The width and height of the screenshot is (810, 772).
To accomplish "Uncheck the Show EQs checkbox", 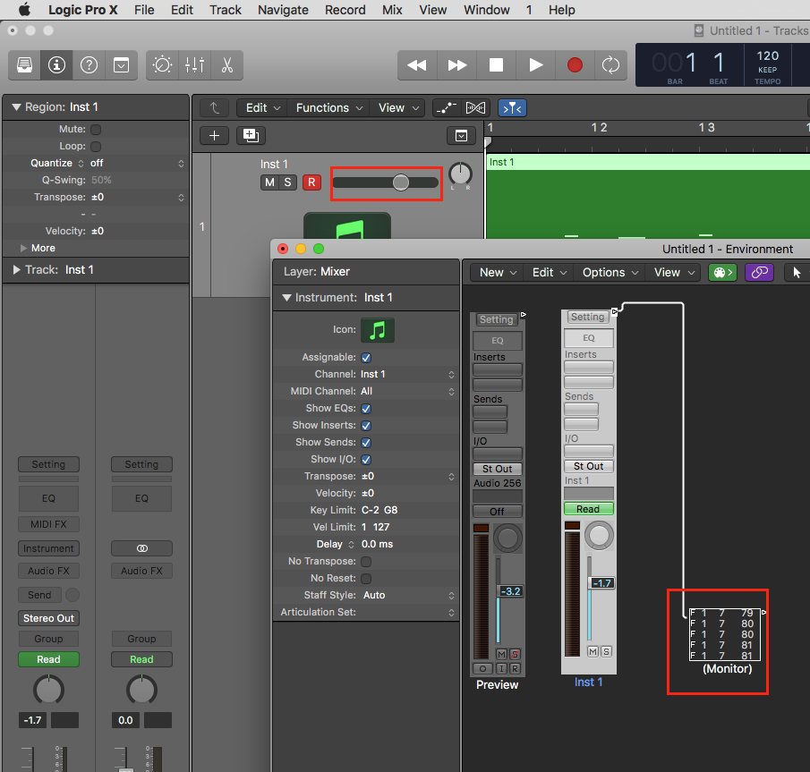I will tap(365, 408).
